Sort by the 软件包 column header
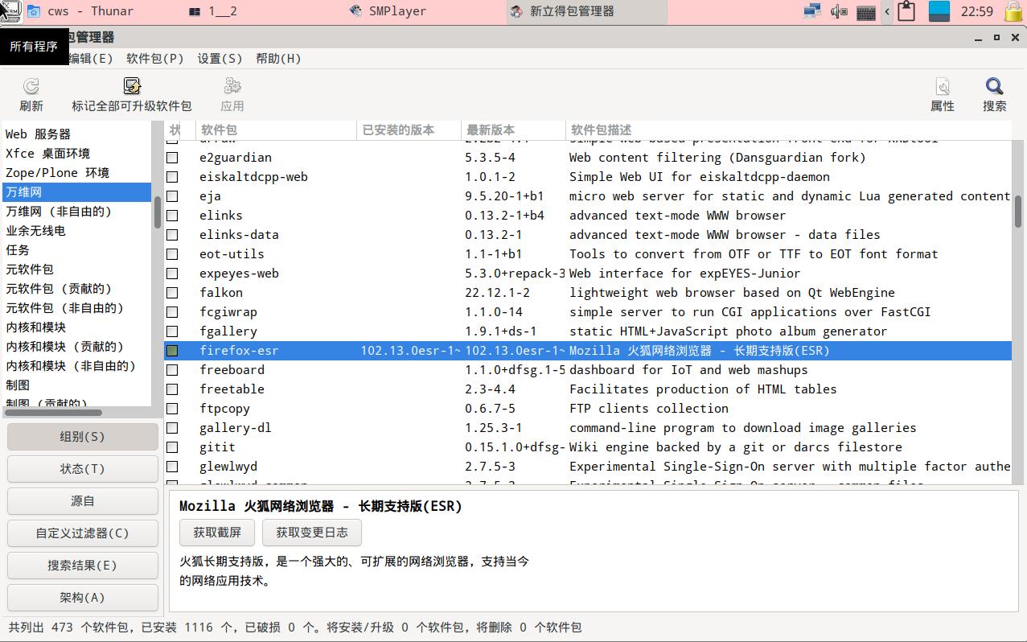The width and height of the screenshot is (1027, 642). [277, 130]
